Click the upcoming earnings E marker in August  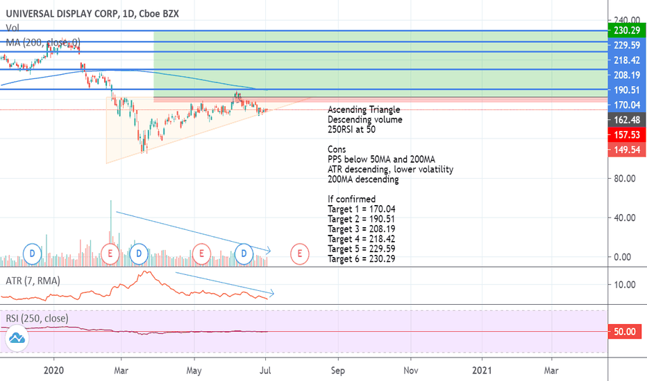[300, 254]
